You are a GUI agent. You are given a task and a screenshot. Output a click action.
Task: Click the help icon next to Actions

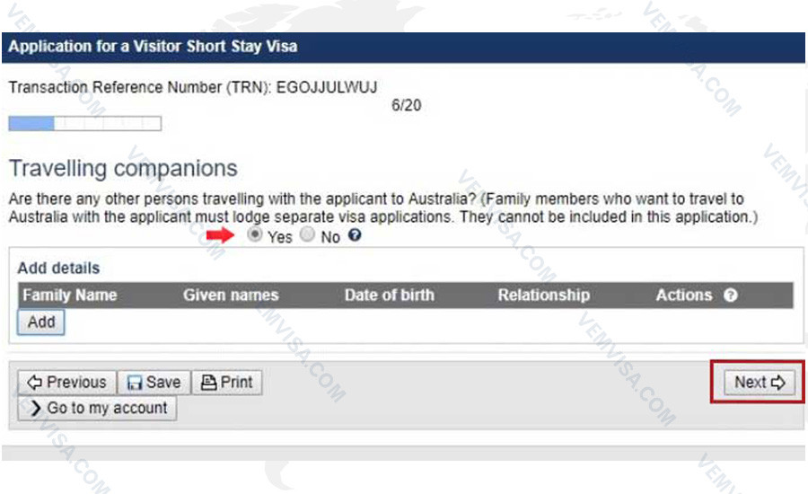[731, 295]
